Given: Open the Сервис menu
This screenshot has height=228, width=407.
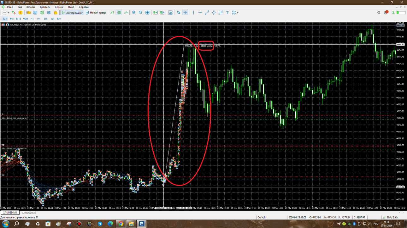Looking at the screenshot, I should (x=59, y=7).
